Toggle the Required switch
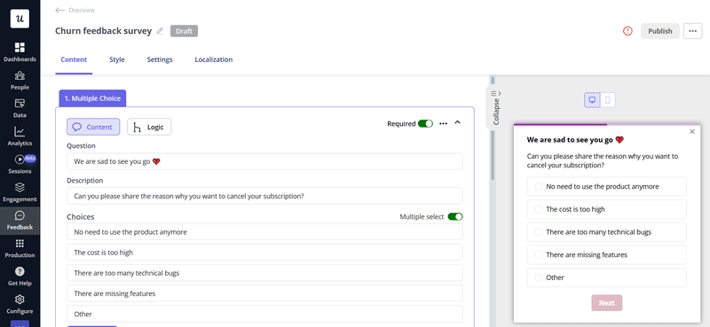 [425, 123]
